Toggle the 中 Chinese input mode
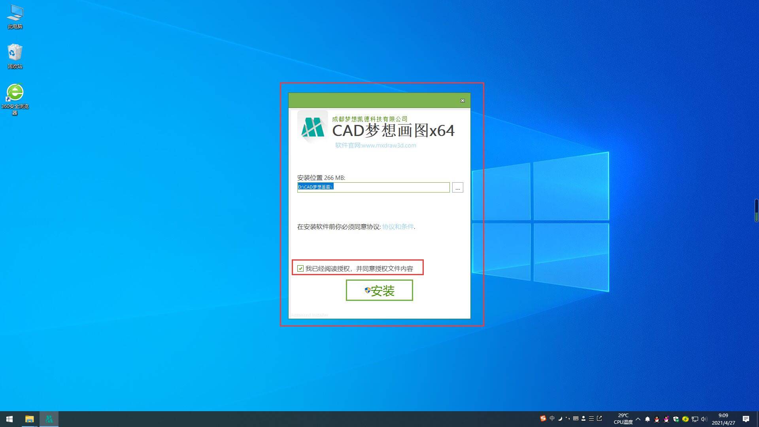 (552, 418)
